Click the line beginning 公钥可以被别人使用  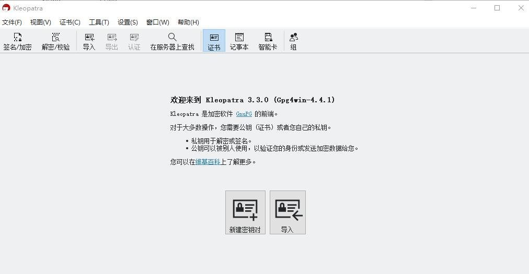coord(274,148)
